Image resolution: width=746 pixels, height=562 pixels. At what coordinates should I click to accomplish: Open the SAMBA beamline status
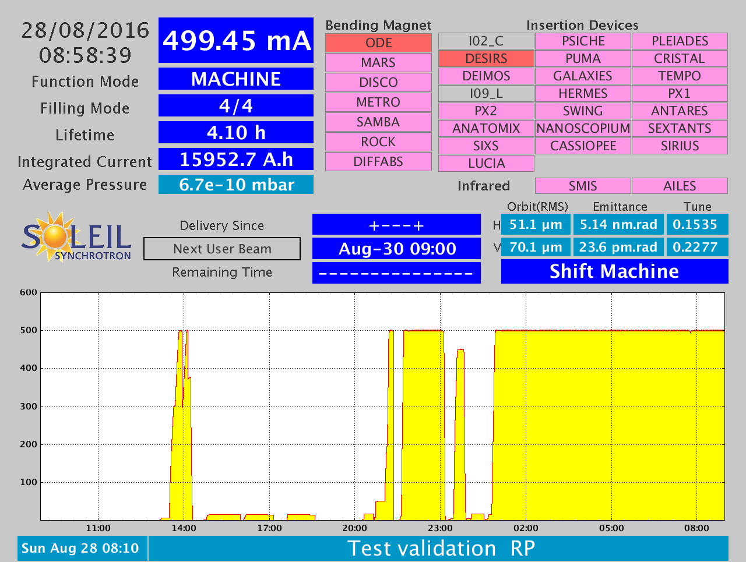[378, 122]
